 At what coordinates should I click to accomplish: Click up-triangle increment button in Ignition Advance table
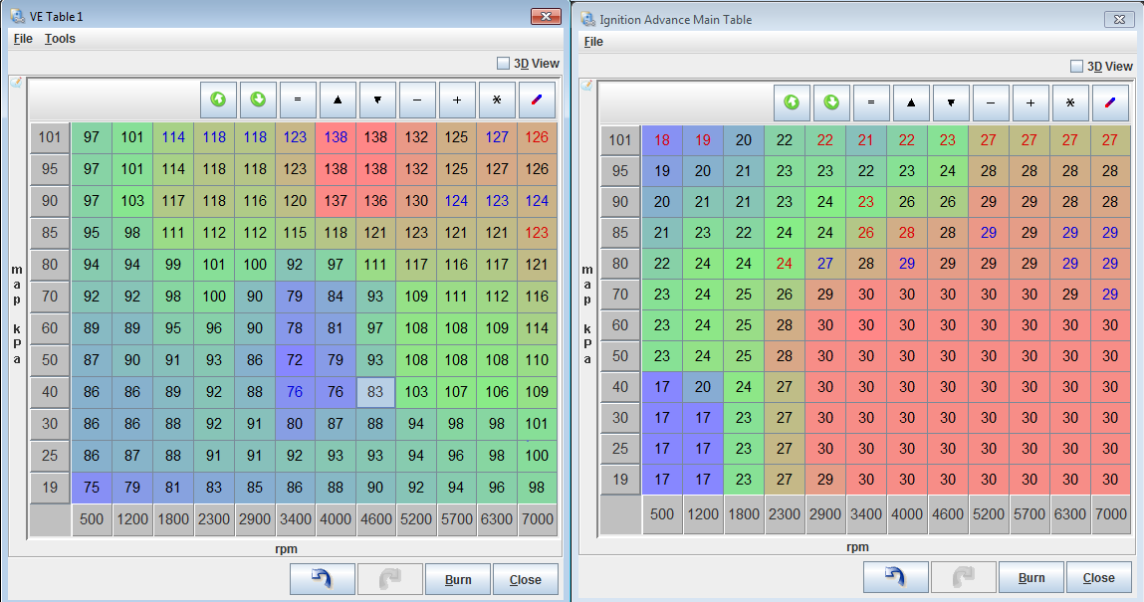pos(911,102)
